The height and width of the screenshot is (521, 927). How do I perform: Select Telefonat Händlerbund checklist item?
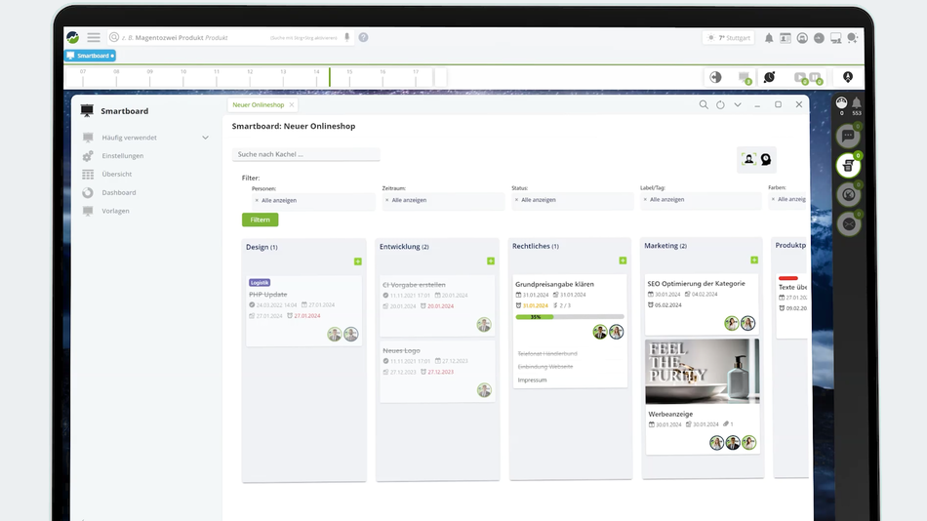pyautogui.click(x=547, y=353)
